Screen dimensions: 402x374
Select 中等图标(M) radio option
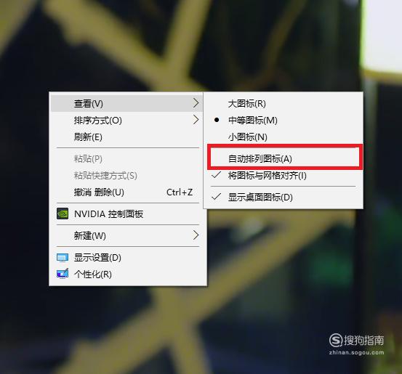pos(283,120)
